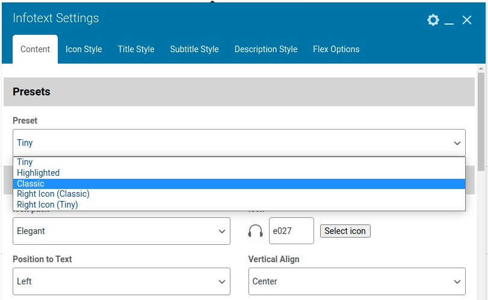Open the Flex Options tab

point(336,49)
